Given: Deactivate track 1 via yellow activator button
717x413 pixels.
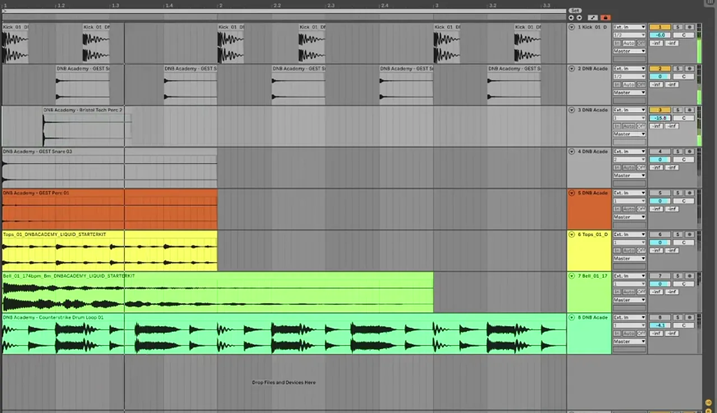Looking at the screenshot, I should point(660,27).
